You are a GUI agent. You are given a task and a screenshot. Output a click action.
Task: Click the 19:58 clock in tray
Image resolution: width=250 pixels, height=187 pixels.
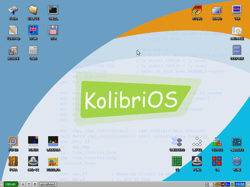point(240,185)
